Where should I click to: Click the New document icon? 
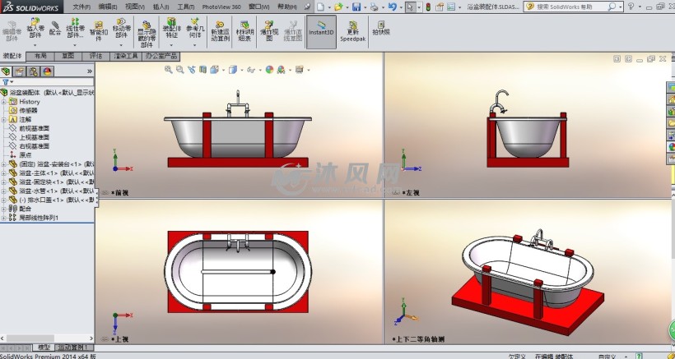pyautogui.click(x=320, y=7)
